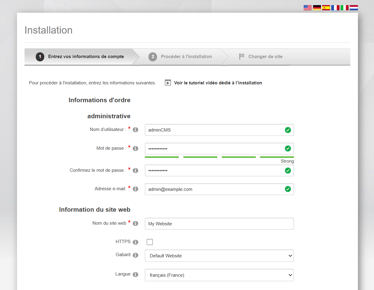This screenshot has height=290, width=374.
Task: Select the Changer de site step
Action: tap(265, 57)
